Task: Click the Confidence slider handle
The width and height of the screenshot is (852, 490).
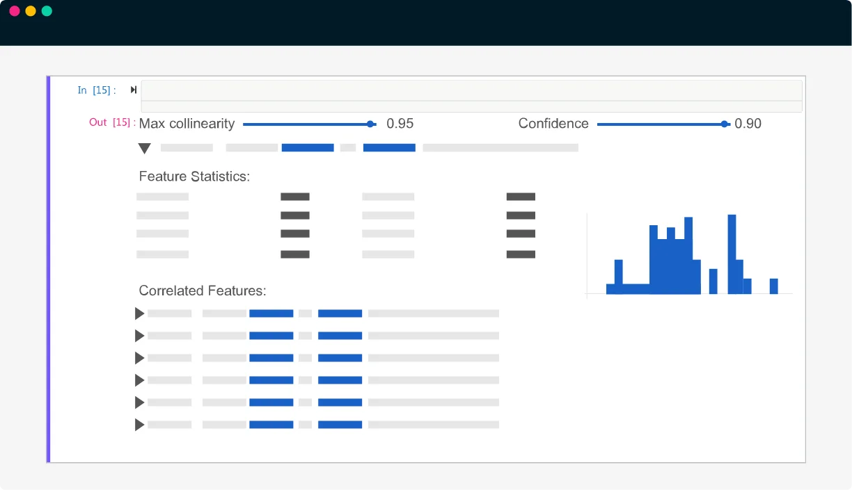Action: 725,124
